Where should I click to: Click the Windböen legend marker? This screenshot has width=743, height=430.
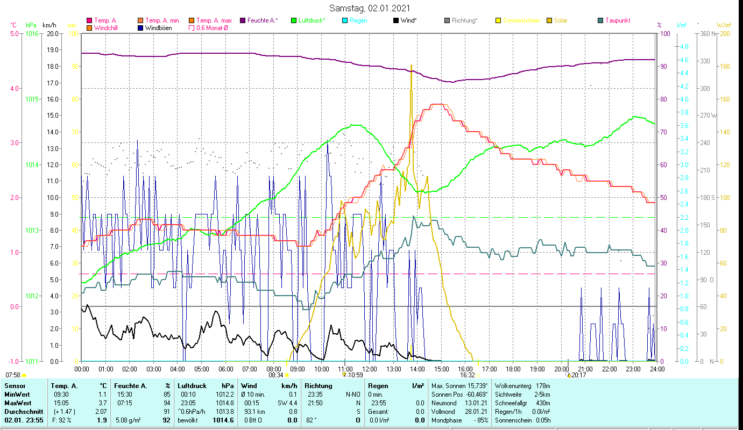coord(140,27)
